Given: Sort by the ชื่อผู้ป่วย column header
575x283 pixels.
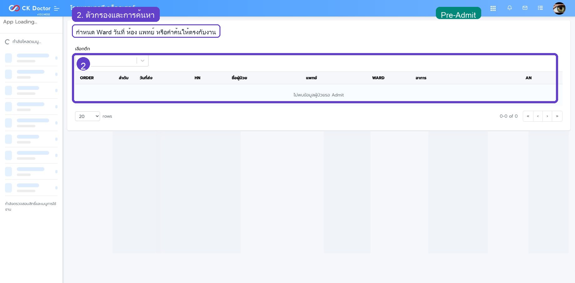Looking at the screenshot, I should [x=240, y=78].
